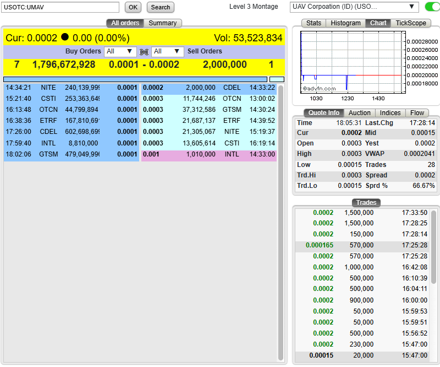Focus the USOTC:UMAV symbol input field
The height and width of the screenshot is (367, 440).
[x=61, y=7]
